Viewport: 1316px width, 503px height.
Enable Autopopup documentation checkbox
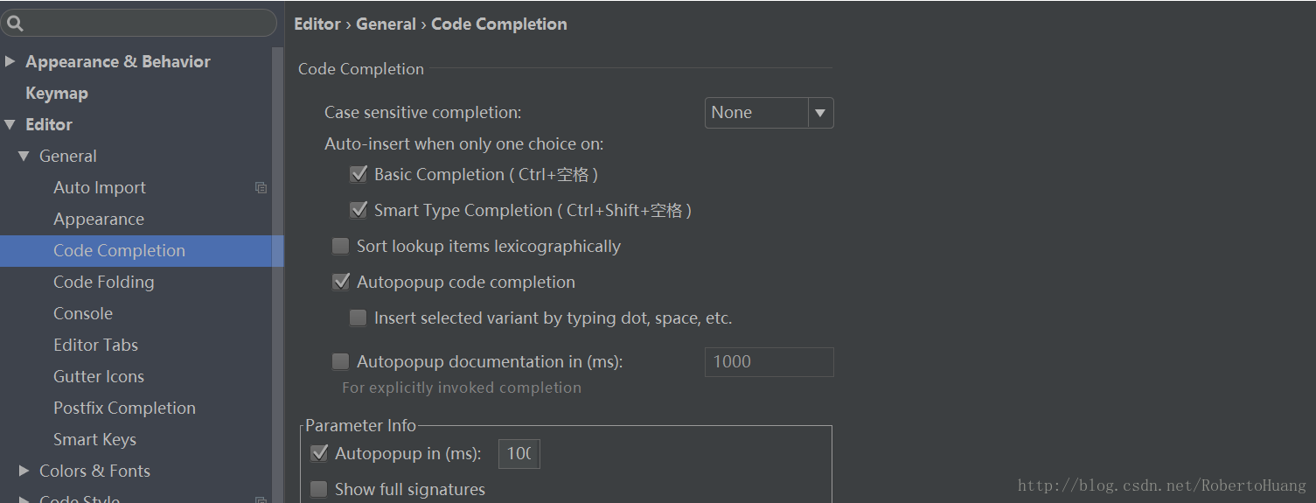[x=341, y=361]
